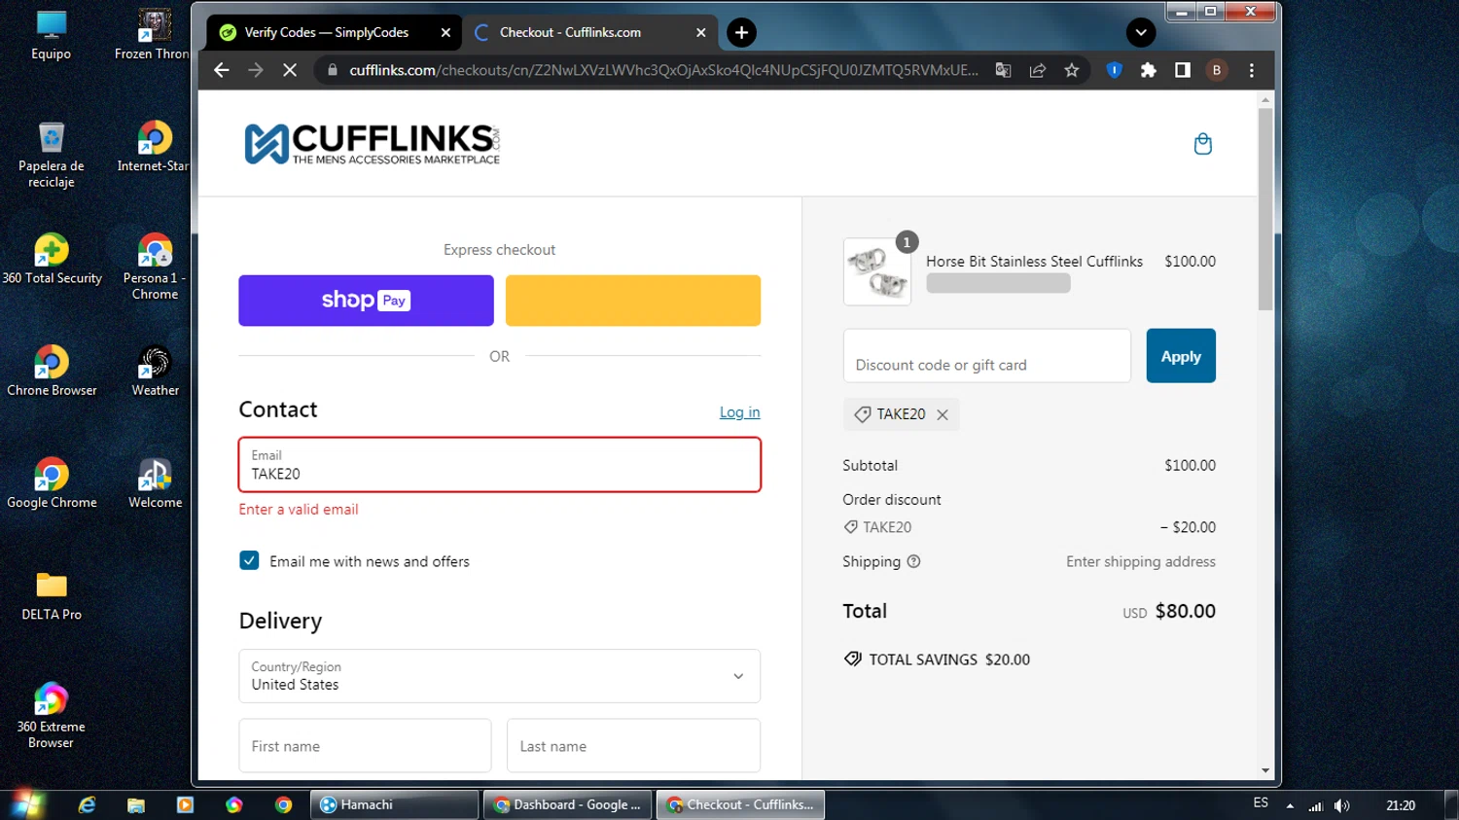The width and height of the screenshot is (1459, 820).
Task: Open the extensions puzzle icon
Action: [x=1149, y=70]
